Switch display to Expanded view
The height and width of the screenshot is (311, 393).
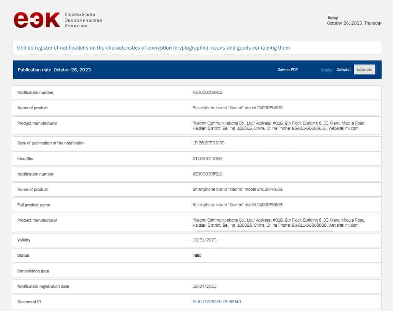coord(364,70)
